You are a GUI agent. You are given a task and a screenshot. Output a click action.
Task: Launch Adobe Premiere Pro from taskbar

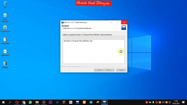click(51, 102)
